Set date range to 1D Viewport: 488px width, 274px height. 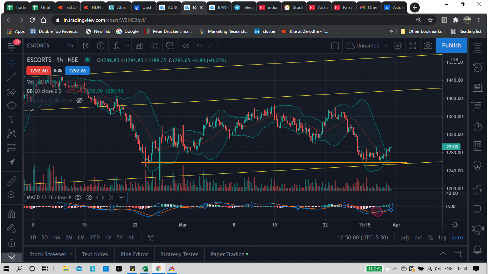tap(33, 238)
